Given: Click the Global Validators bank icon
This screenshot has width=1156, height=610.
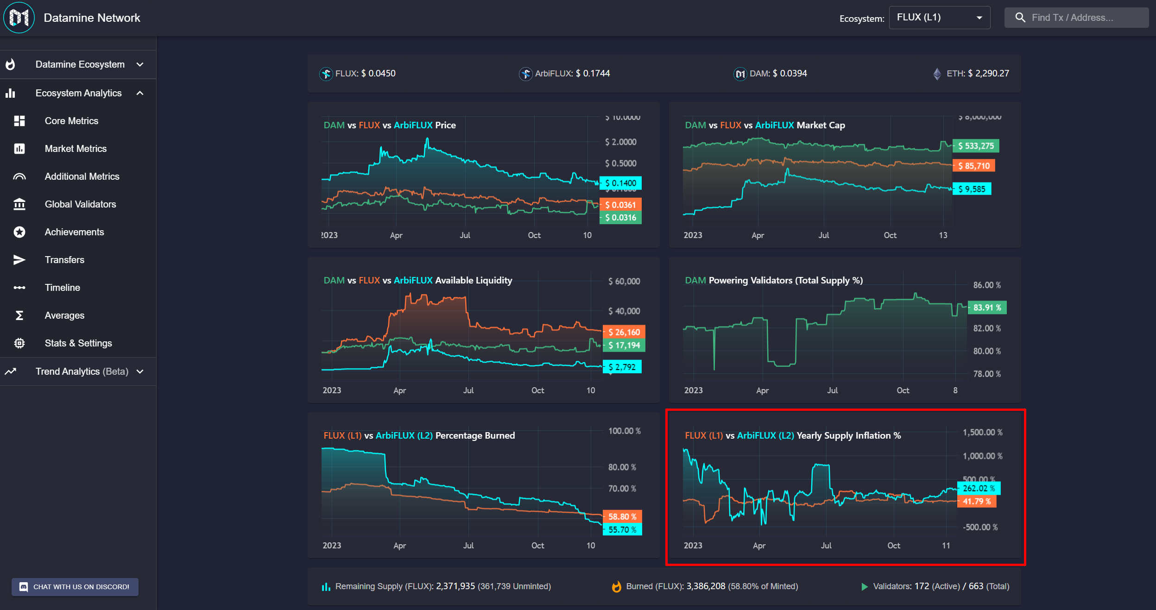Looking at the screenshot, I should 19,204.
